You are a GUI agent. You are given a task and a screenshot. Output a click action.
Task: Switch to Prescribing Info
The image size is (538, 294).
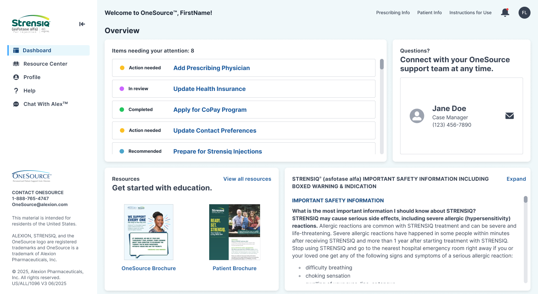(x=393, y=12)
